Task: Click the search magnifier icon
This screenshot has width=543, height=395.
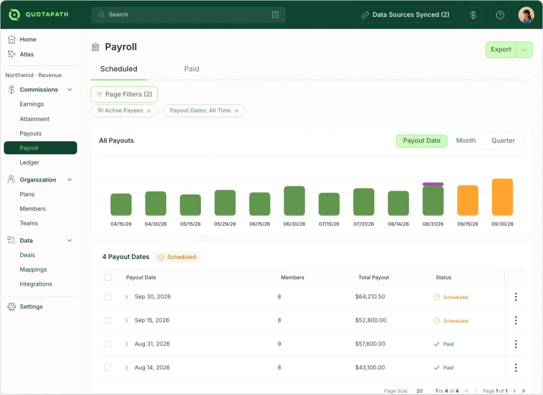Action: [102, 15]
